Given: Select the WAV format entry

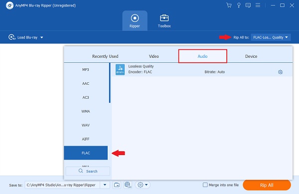Looking at the screenshot, I should pyautogui.click(x=86, y=125).
